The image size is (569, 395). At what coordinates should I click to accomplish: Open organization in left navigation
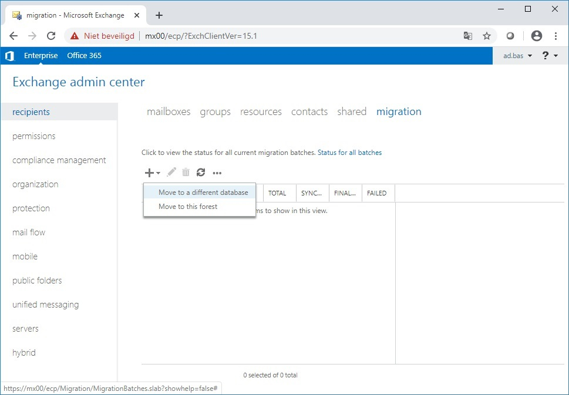pyautogui.click(x=35, y=184)
